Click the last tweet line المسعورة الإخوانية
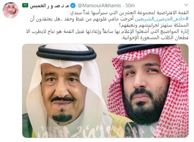The height and width of the screenshot is (142, 194). click(x=155, y=38)
